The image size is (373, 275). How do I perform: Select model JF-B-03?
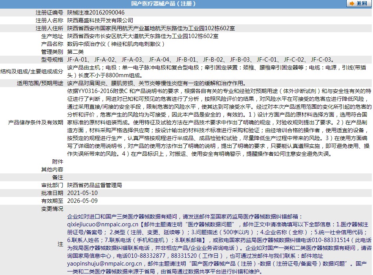coord(240,60)
